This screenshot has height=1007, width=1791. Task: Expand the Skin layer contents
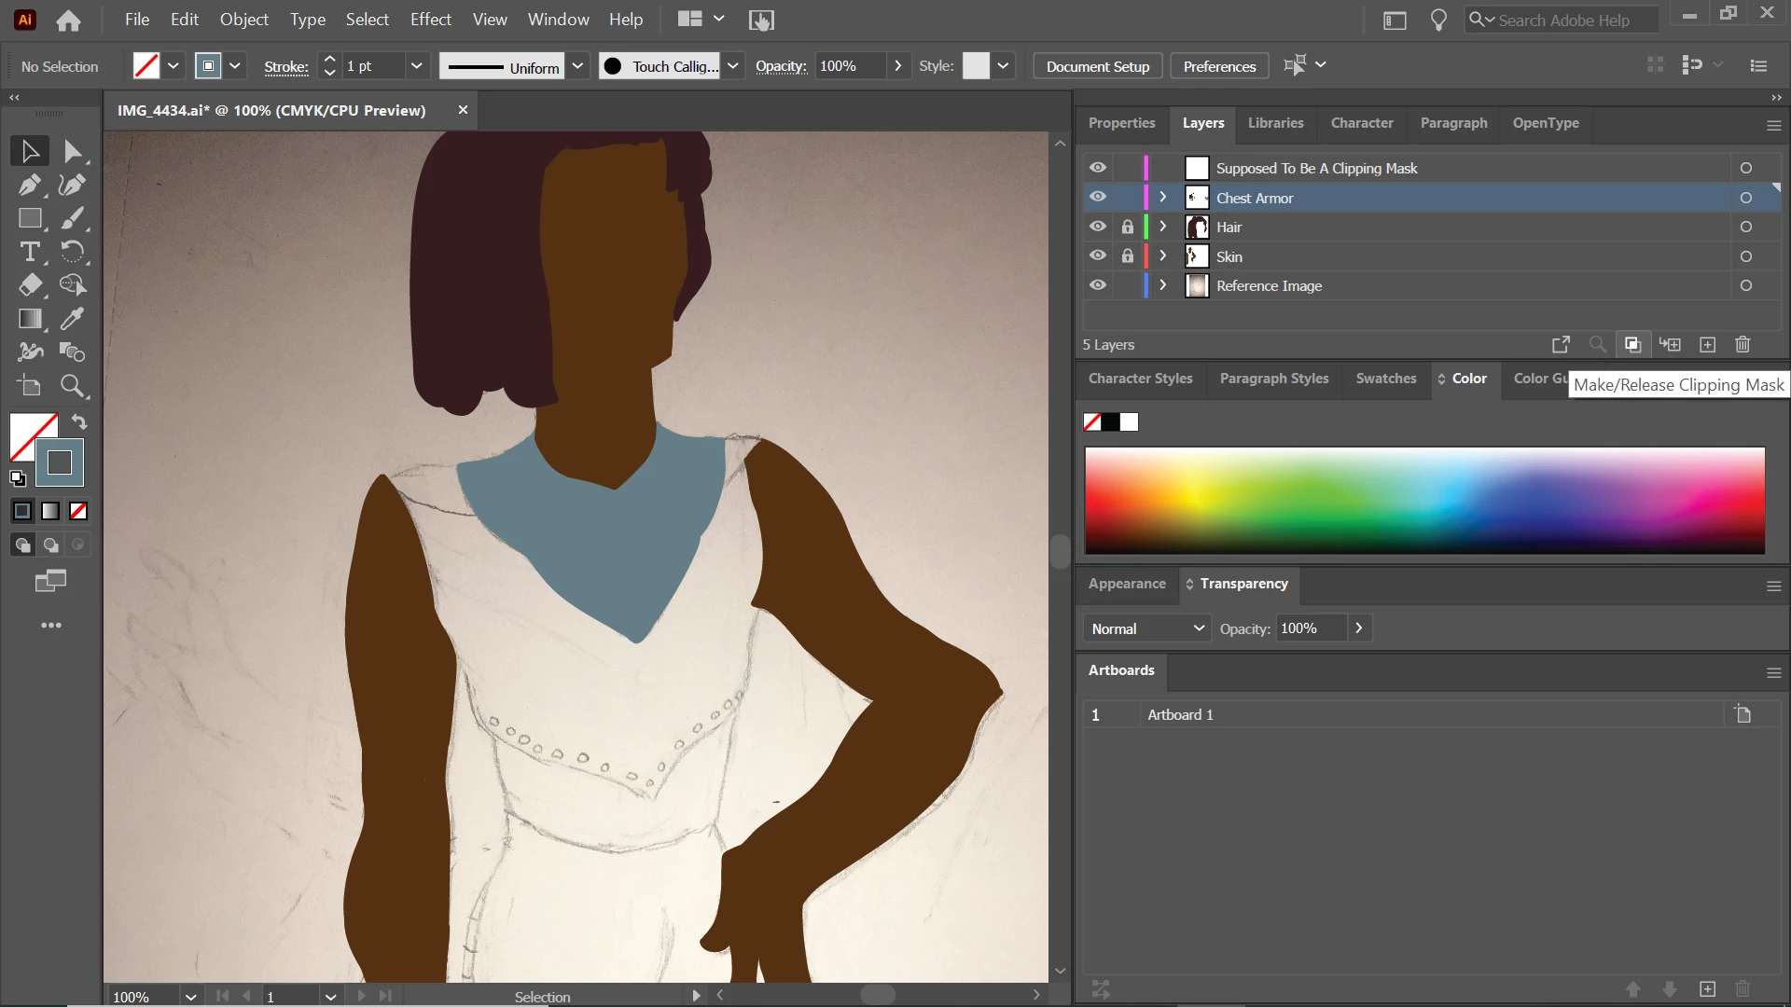click(x=1163, y=256)
